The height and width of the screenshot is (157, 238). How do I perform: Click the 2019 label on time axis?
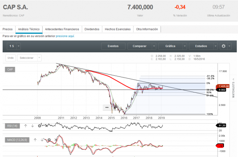click(161, 118)
